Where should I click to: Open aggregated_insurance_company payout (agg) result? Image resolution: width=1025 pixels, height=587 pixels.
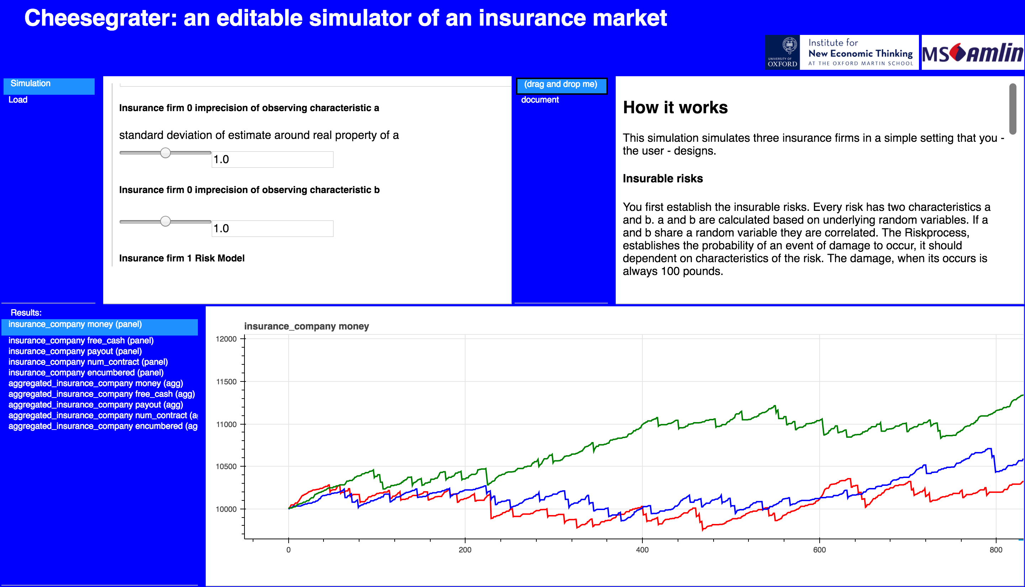pos(95,405)
